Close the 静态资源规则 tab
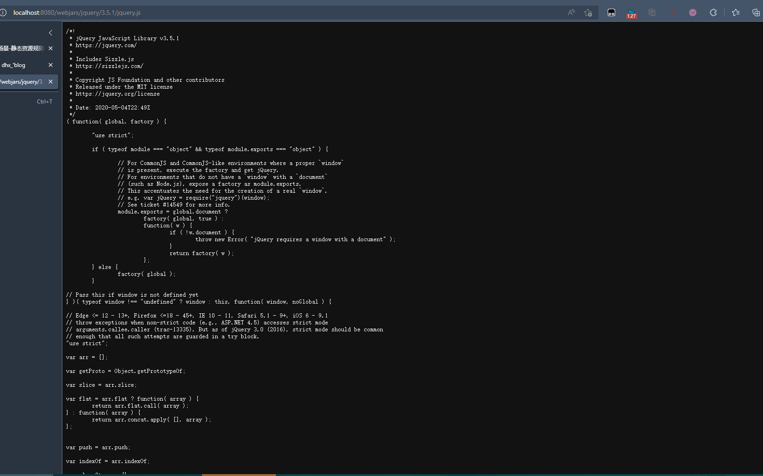The image size is (763, 476). 50,49
